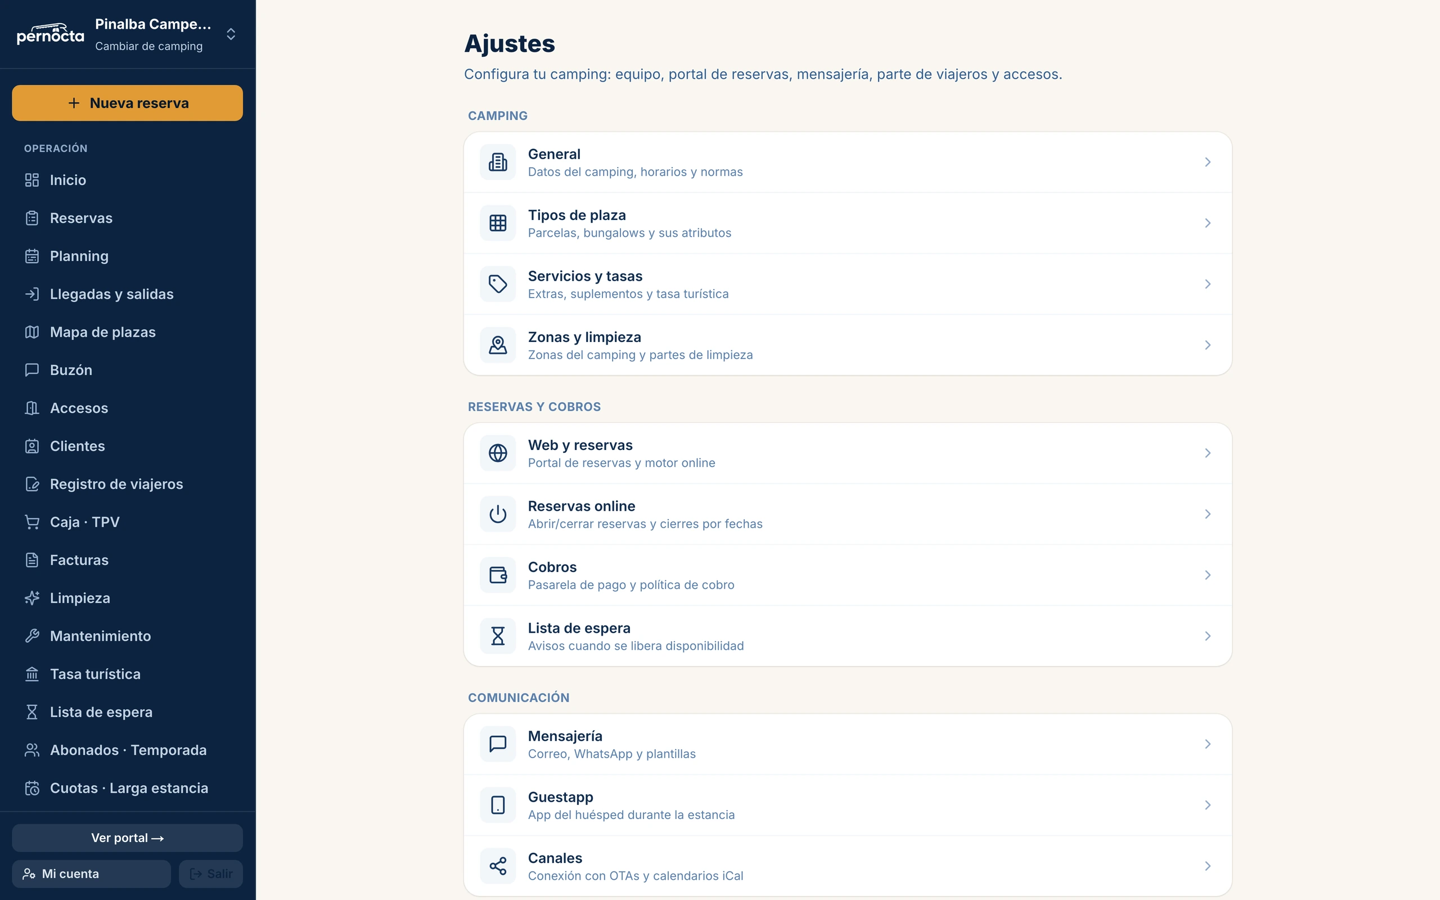The width and height of the screenshot is (1440, 900).
Task: Click the Caja · TPV cart icon
Action: click(32, 522)
